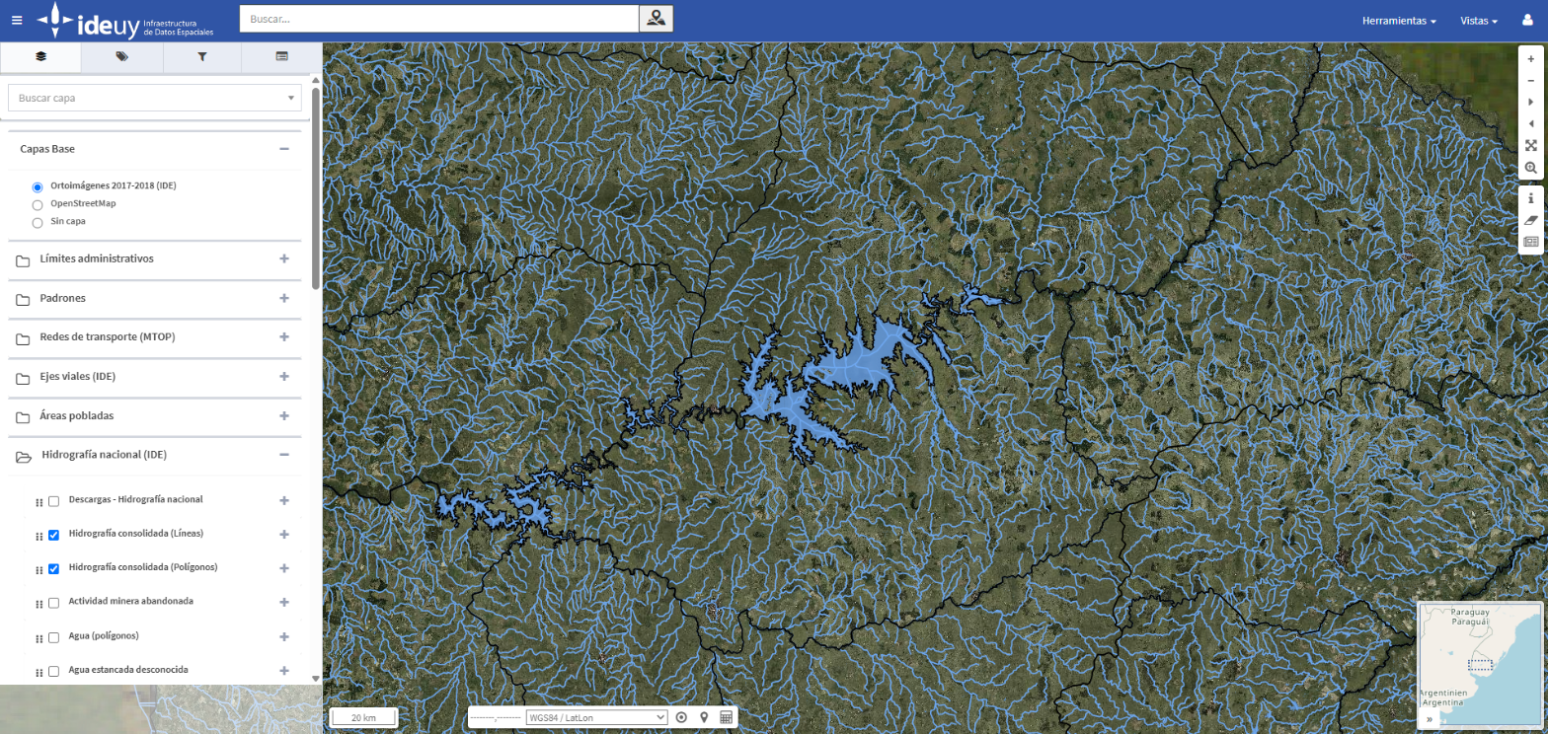Select Ortoimágenes 2017-2018 base layer
Image resolution: width=1548 pixels, height=734 pixels.
tap(38, 186)
